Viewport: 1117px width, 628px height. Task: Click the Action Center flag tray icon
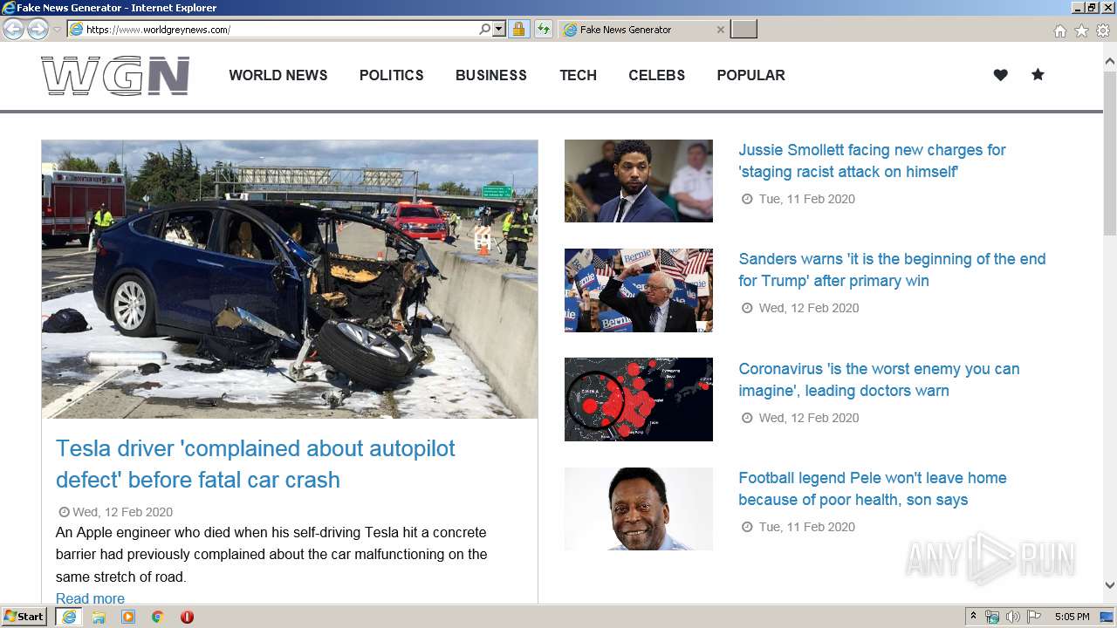pyautogui.click(x=1034, y=617)
